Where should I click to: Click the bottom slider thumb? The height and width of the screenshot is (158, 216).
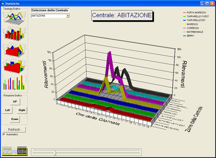point(54,153)
